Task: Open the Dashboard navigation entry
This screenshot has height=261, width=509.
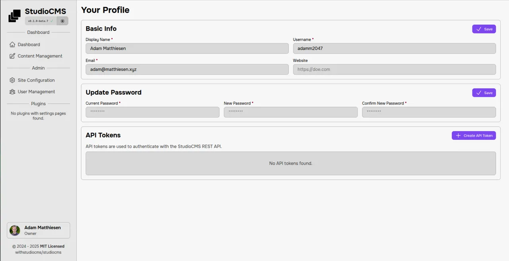Action: click(x=29, y=44)
